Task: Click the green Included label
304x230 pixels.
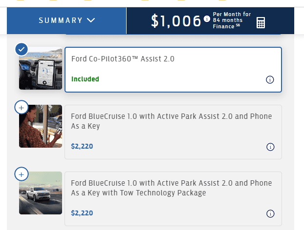Action: click(x=85, y=79)
